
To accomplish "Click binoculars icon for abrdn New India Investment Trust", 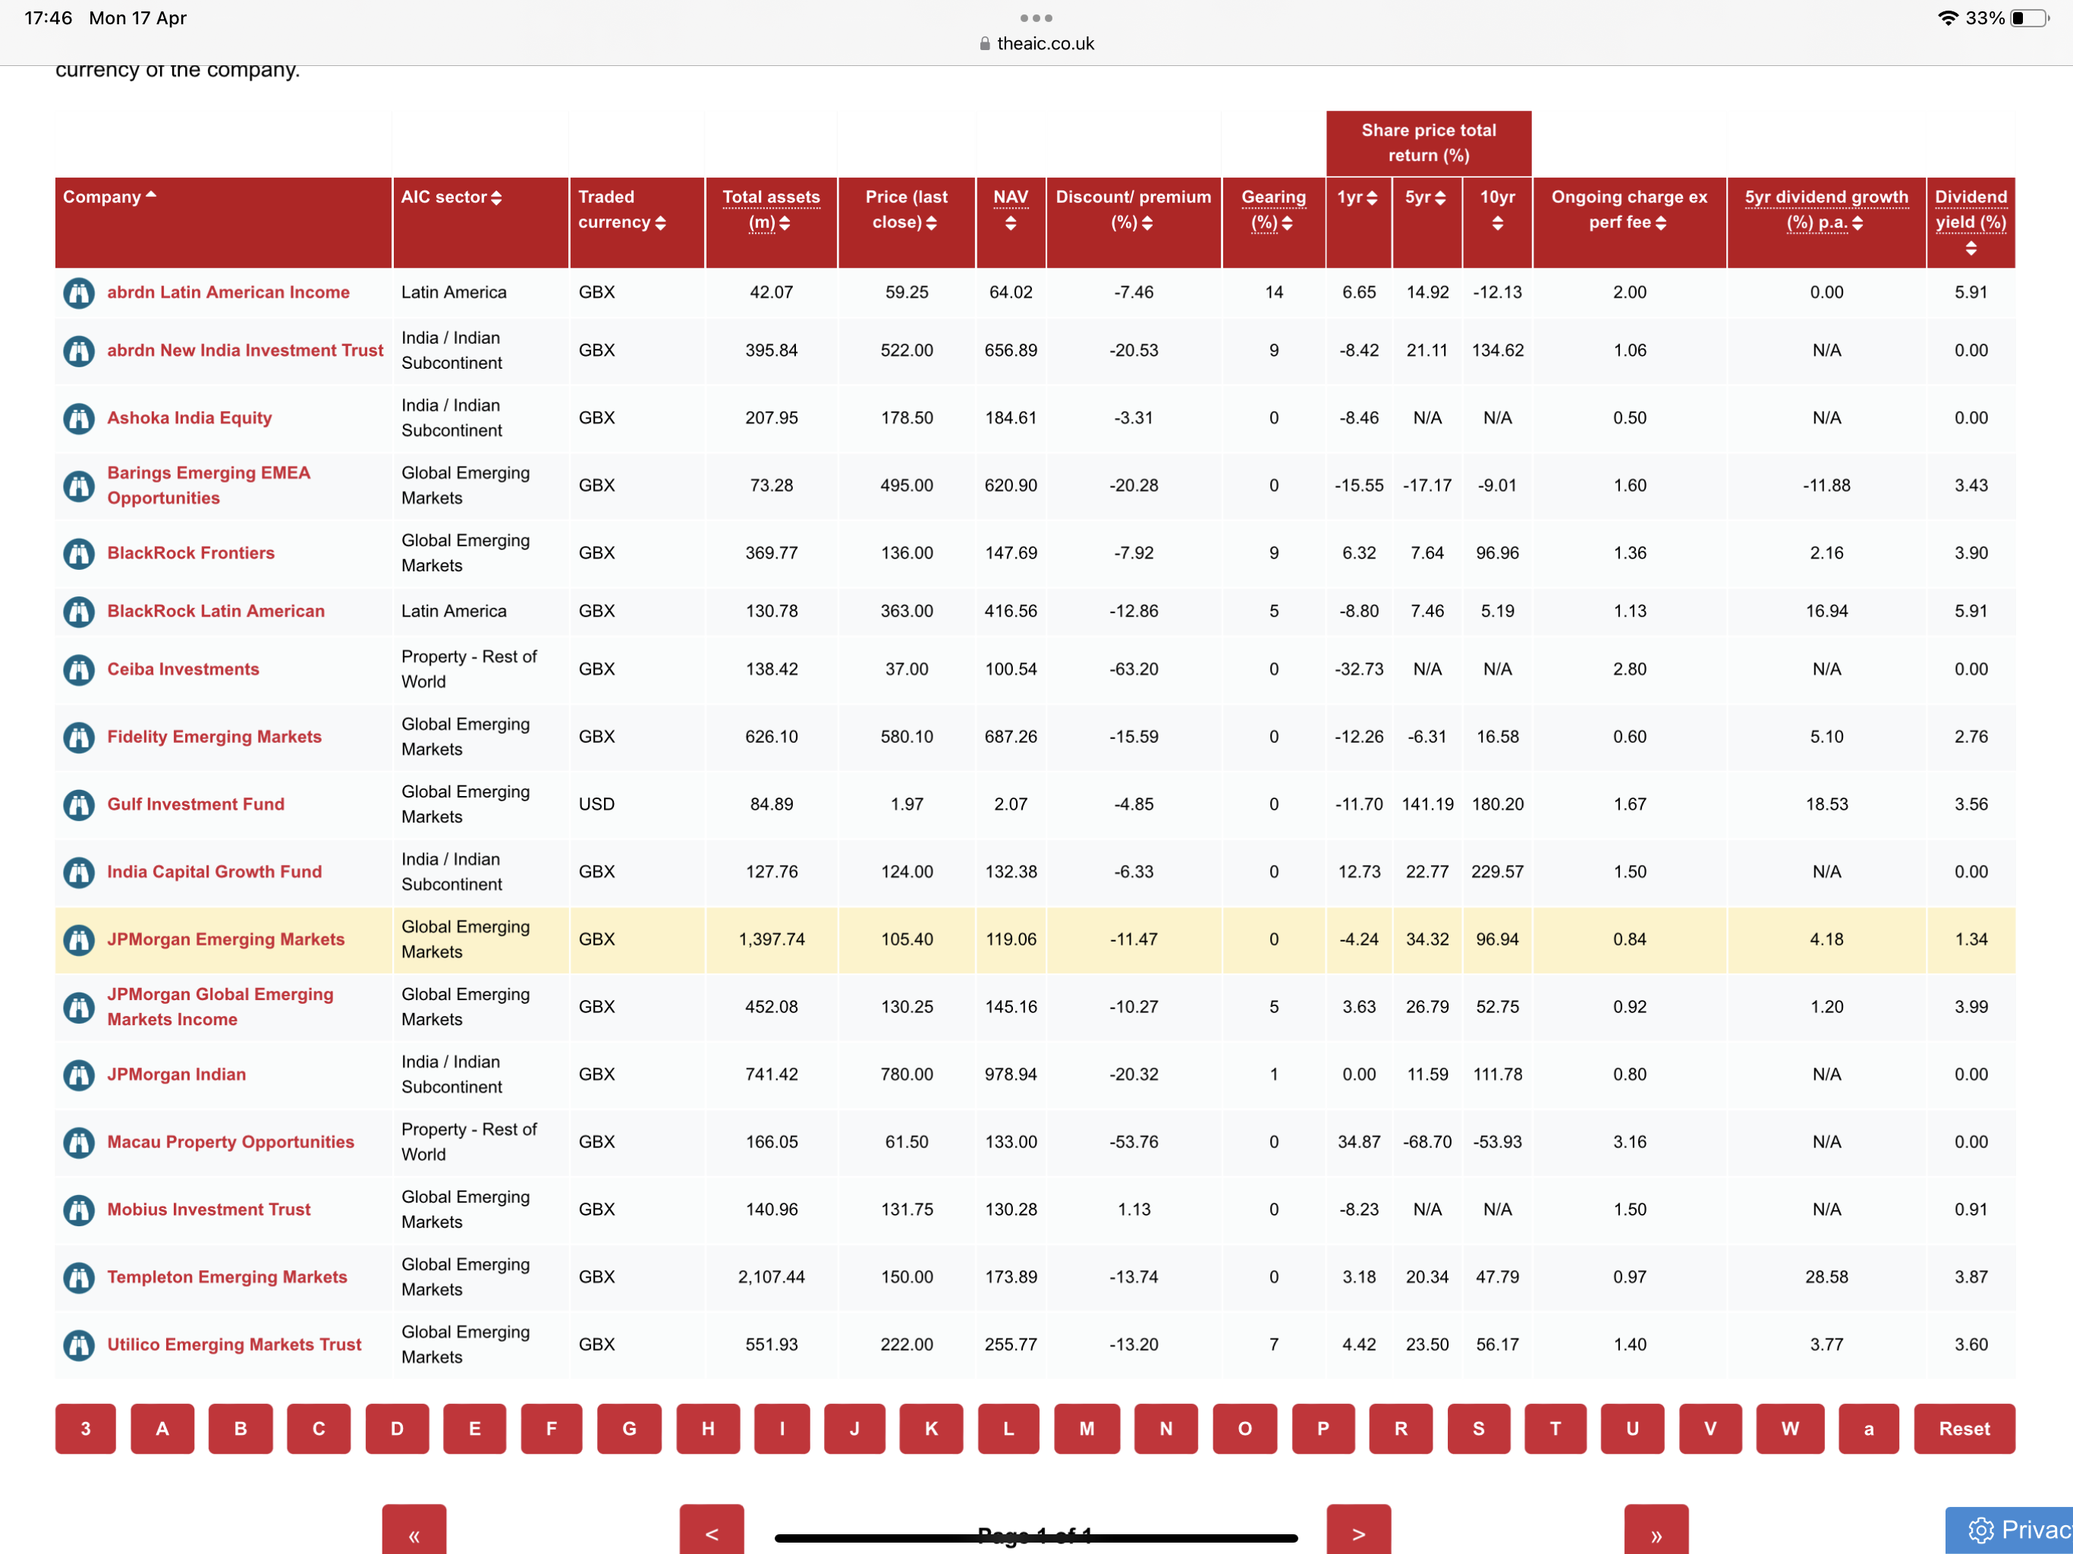I will click(79, 351).
